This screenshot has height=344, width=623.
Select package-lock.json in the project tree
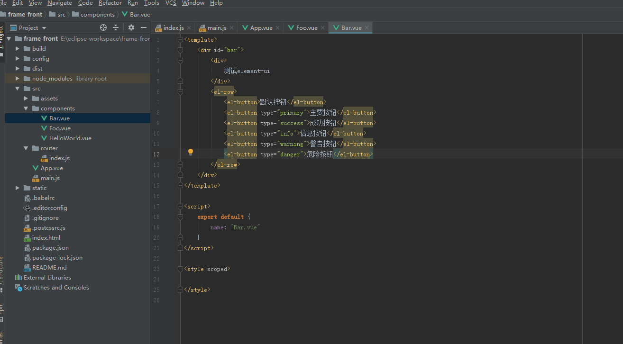pyautogui.click(x=57, y=258)
